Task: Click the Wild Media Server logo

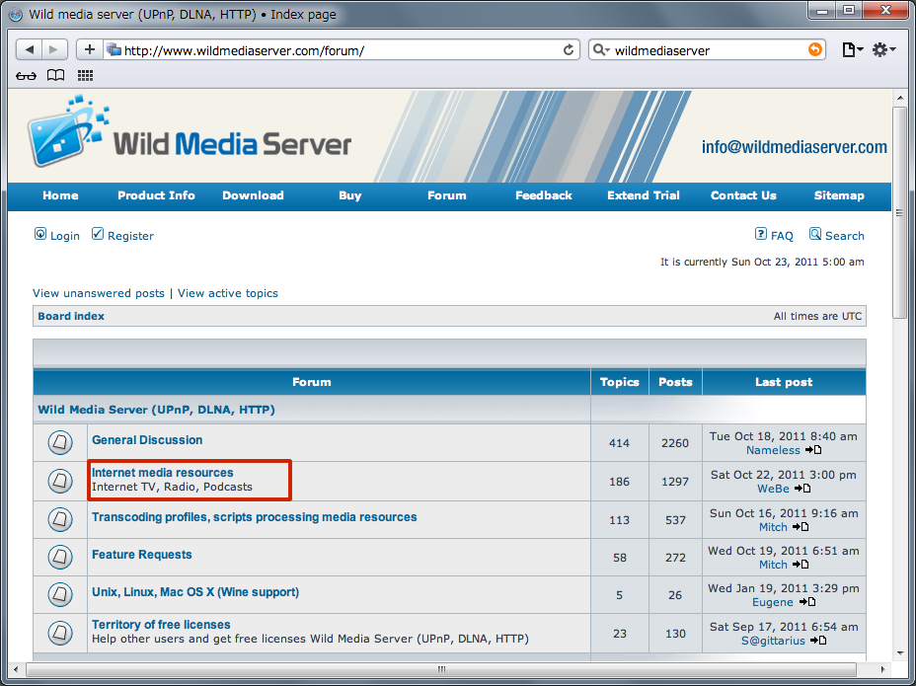Action: [190, 132]
